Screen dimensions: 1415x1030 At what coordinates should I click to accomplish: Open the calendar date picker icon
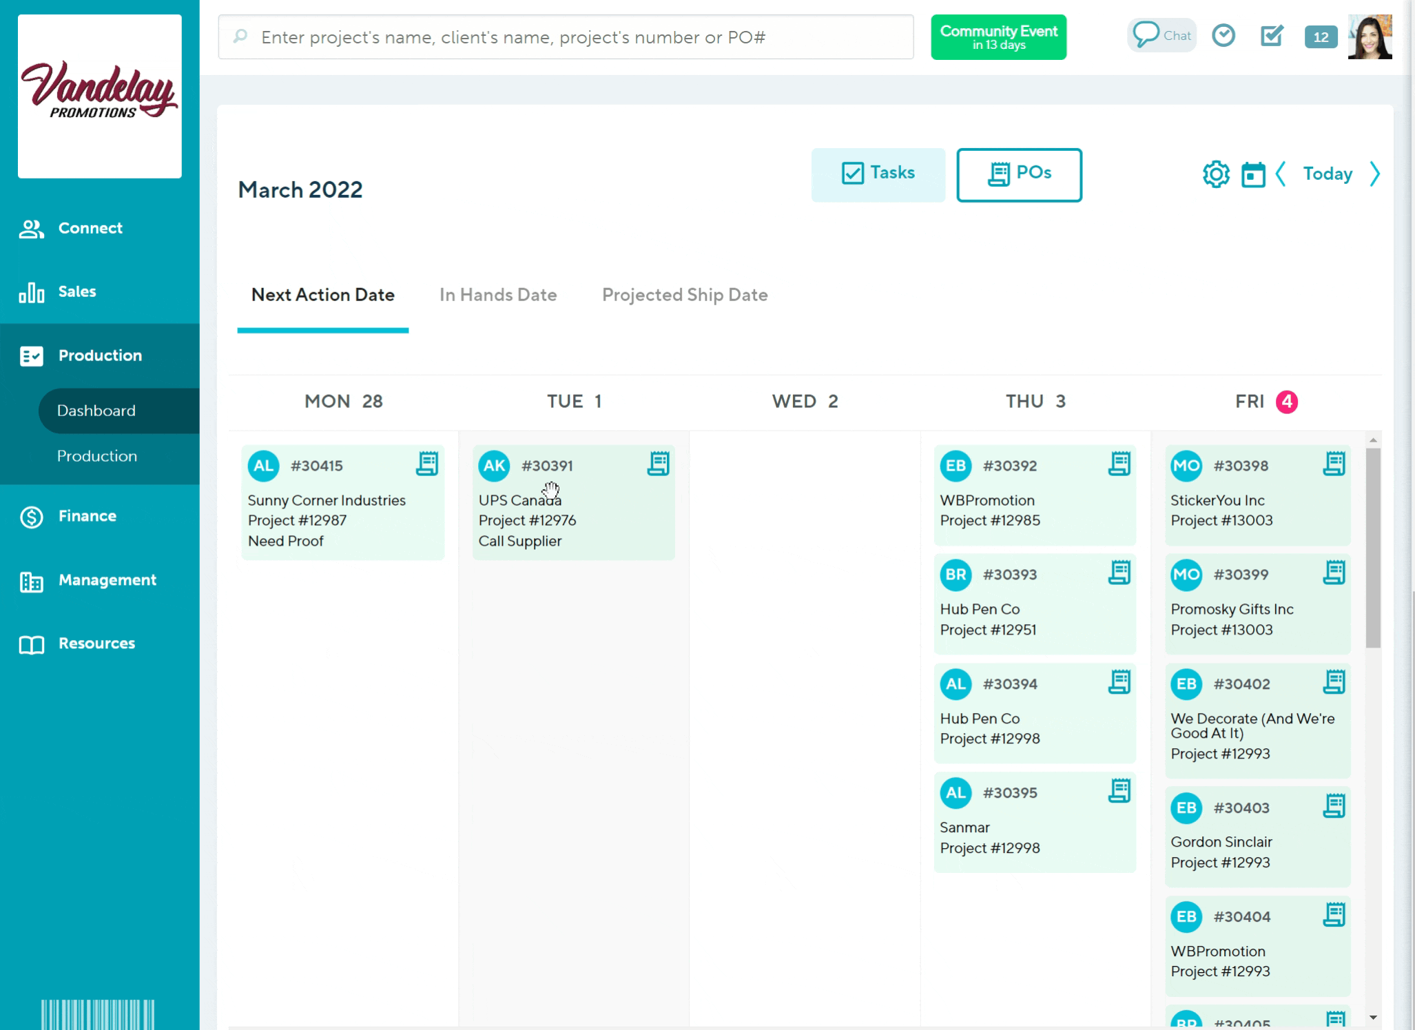[x=1252, y=174]
